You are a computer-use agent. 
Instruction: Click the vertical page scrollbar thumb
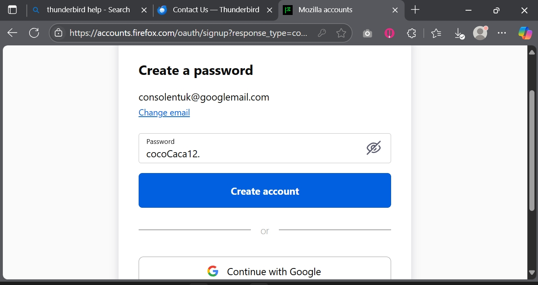(x=532, y=150)
